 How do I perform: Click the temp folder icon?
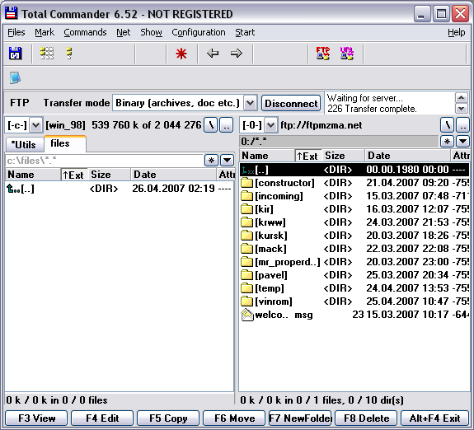click(x=247, y=288)
